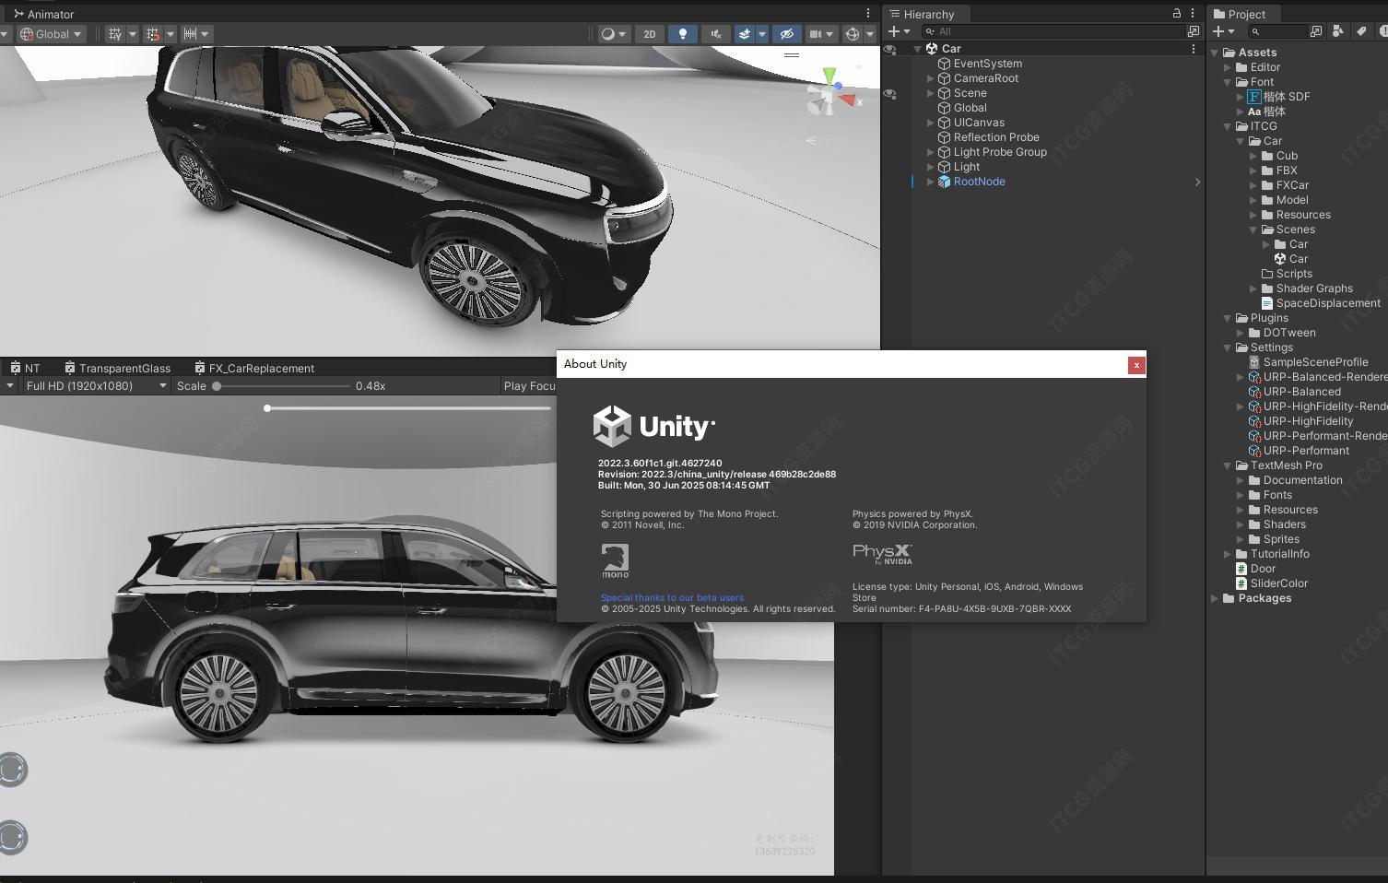
Task: Click the 'Special thanks to our beta users' link
Action: (x=672, y=597)
